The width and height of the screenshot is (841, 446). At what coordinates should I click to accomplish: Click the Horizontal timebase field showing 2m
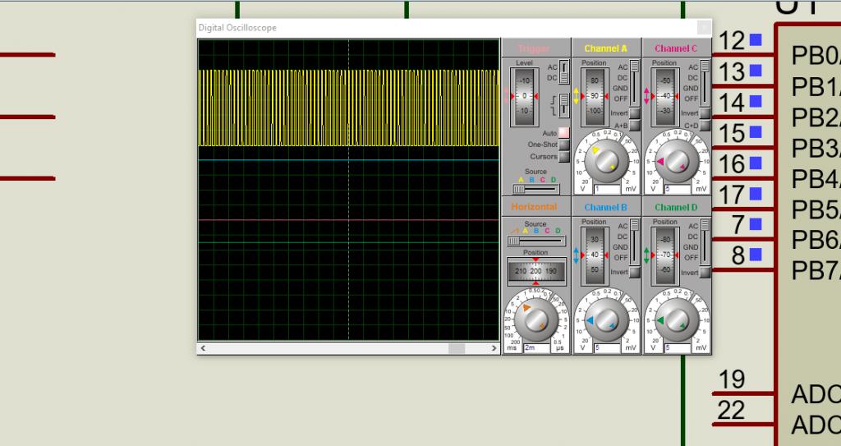tap(536, 347)
